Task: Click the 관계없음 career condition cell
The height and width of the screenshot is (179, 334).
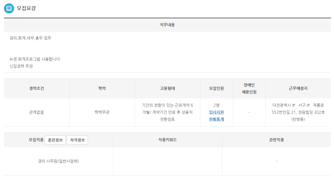Action: [x=36, y=112]
